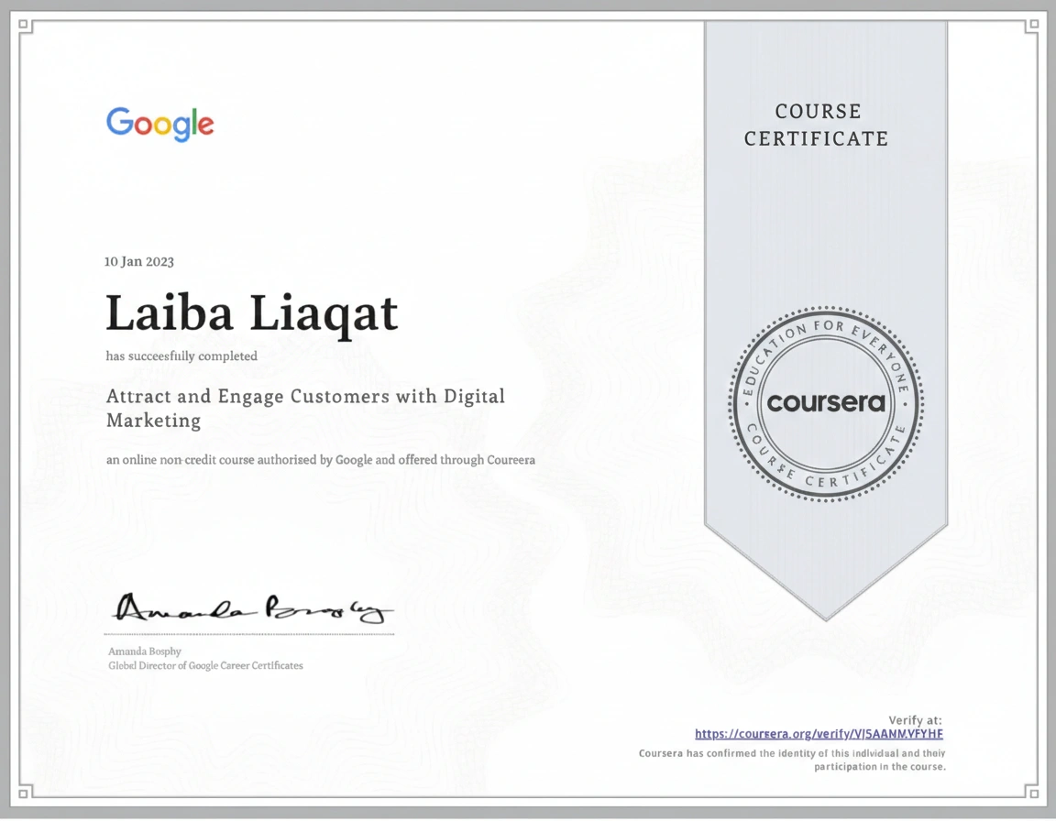Open the coursera.org verification link
The height and width of the screenshot is (821, 1056).
click(x=818, y=733)
